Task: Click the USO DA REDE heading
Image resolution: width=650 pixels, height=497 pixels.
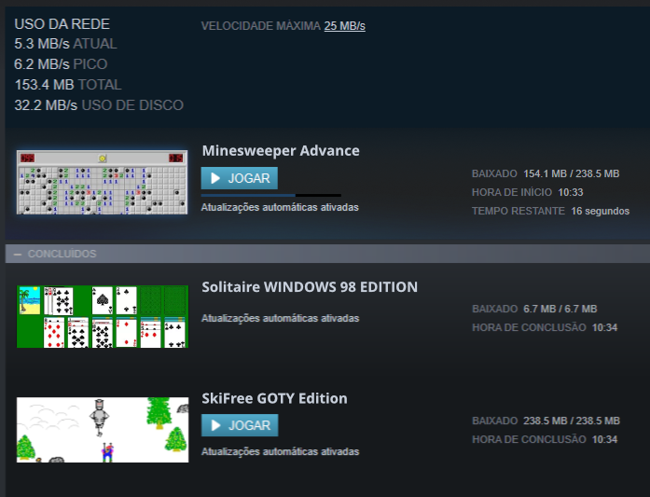Action: coord(62,24)
